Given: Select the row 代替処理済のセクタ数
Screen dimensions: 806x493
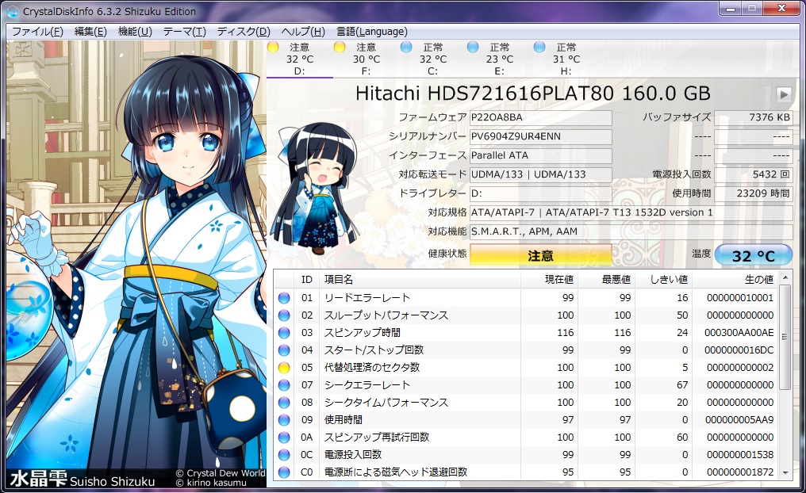Looking at the screenshot, I should pyautogui.click(x=527, y=368).
